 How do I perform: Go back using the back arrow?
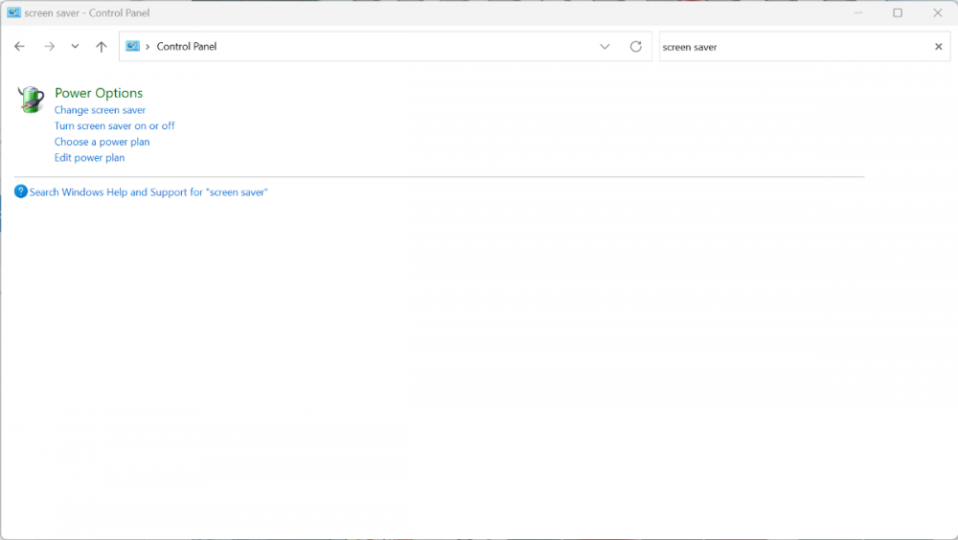tap(19, 46)
